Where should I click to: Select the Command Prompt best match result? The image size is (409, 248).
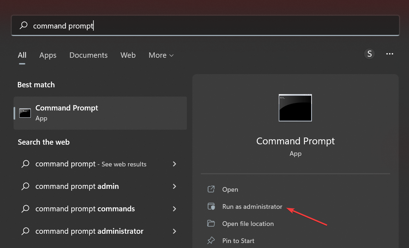pos(100,113)
